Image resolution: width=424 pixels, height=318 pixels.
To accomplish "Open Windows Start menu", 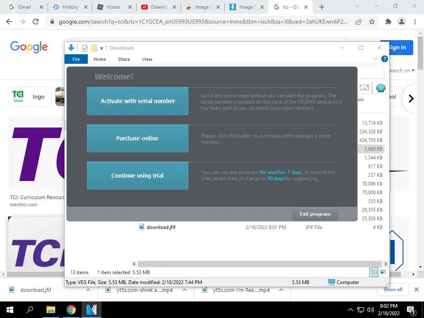I will click(10, 310).
